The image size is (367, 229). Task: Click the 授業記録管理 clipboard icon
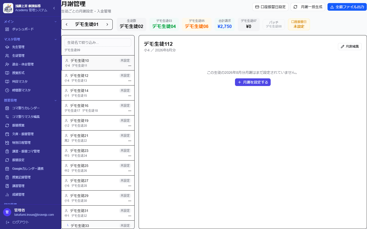pyautogui.click(x=7, y=177)
